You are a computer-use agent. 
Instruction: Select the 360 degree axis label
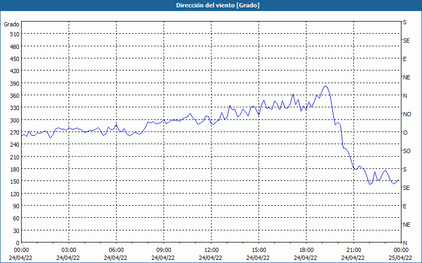click(15, 96)
